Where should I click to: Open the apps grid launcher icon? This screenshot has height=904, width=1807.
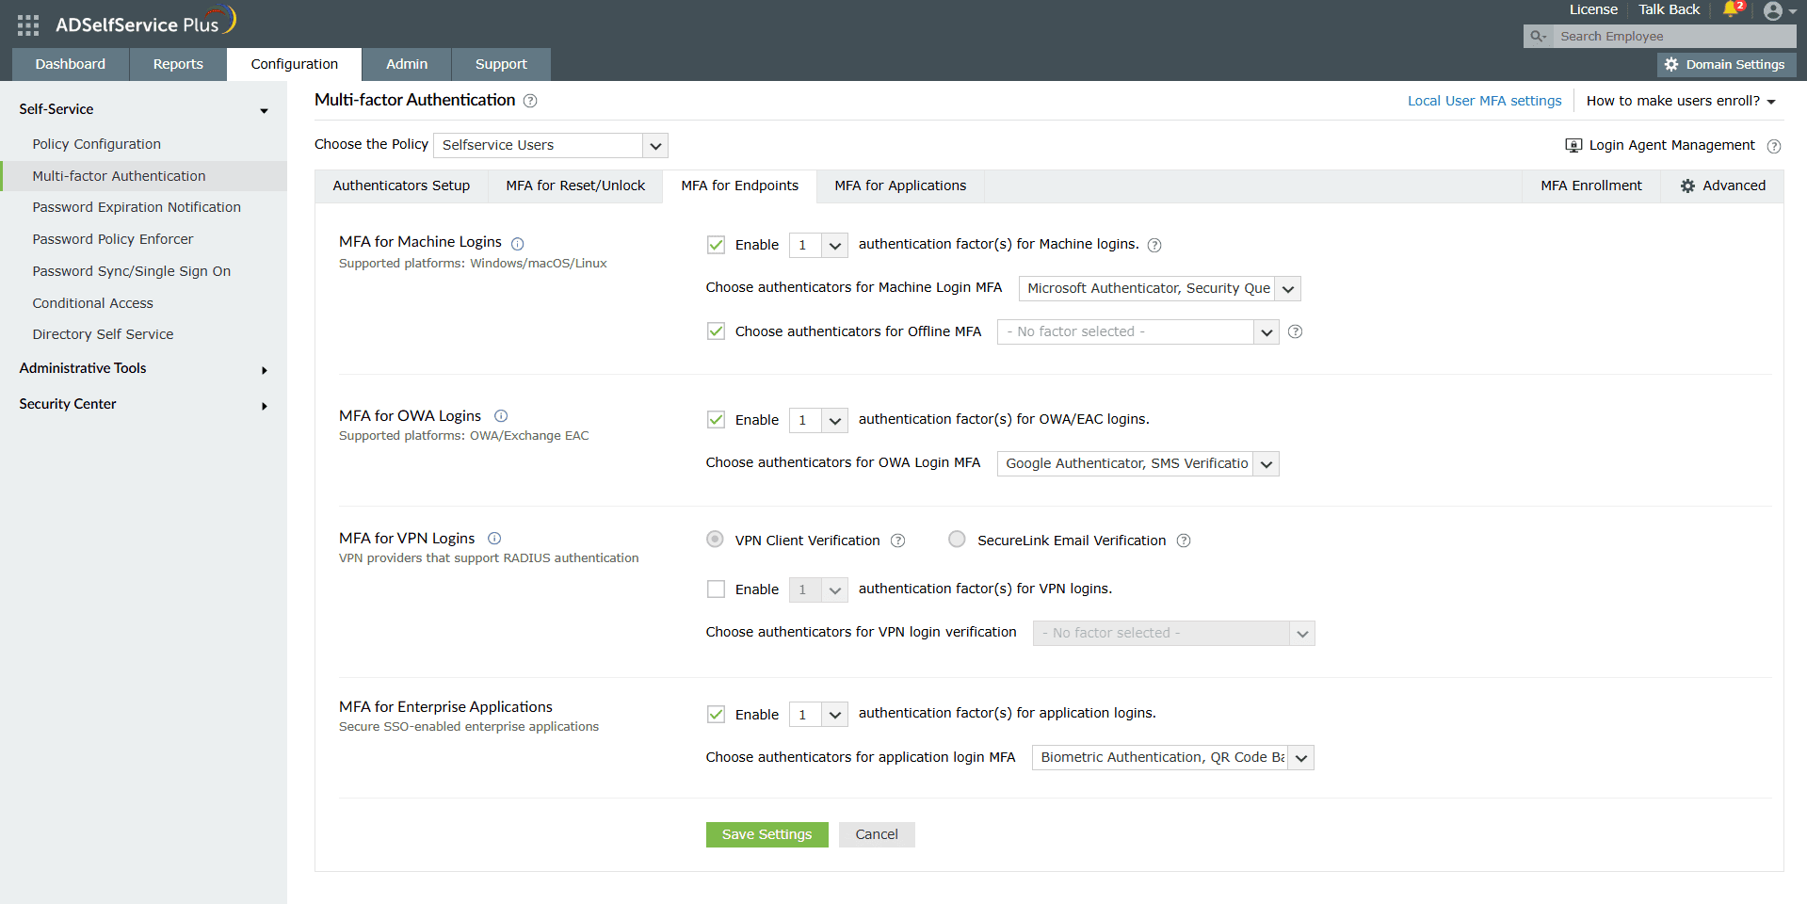point(28,25)
